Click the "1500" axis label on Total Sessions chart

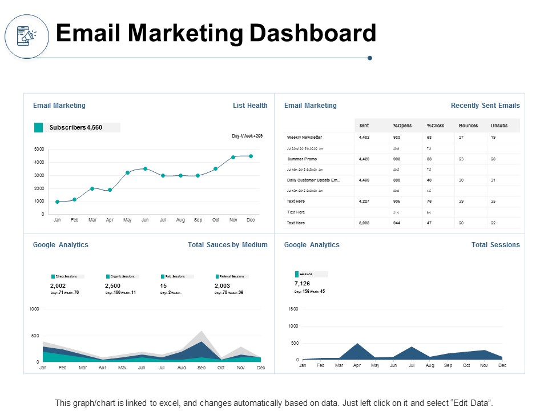(x=293, y=309)
